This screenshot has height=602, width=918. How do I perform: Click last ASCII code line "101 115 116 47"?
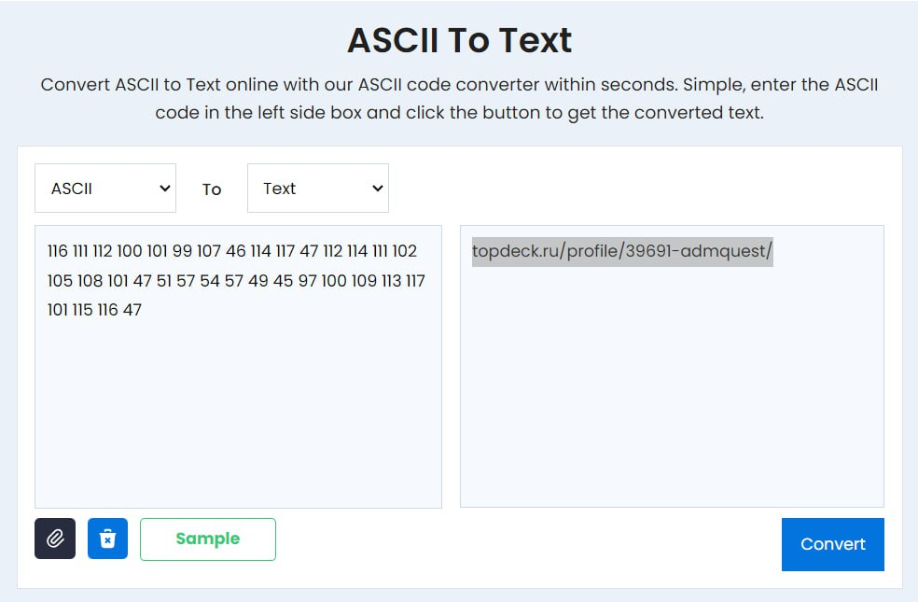(x=94, y=310)
